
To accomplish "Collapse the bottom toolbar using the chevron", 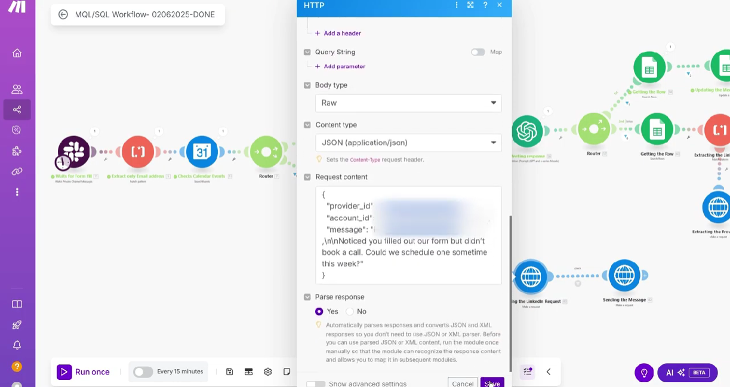I will (x=549, y=371).
